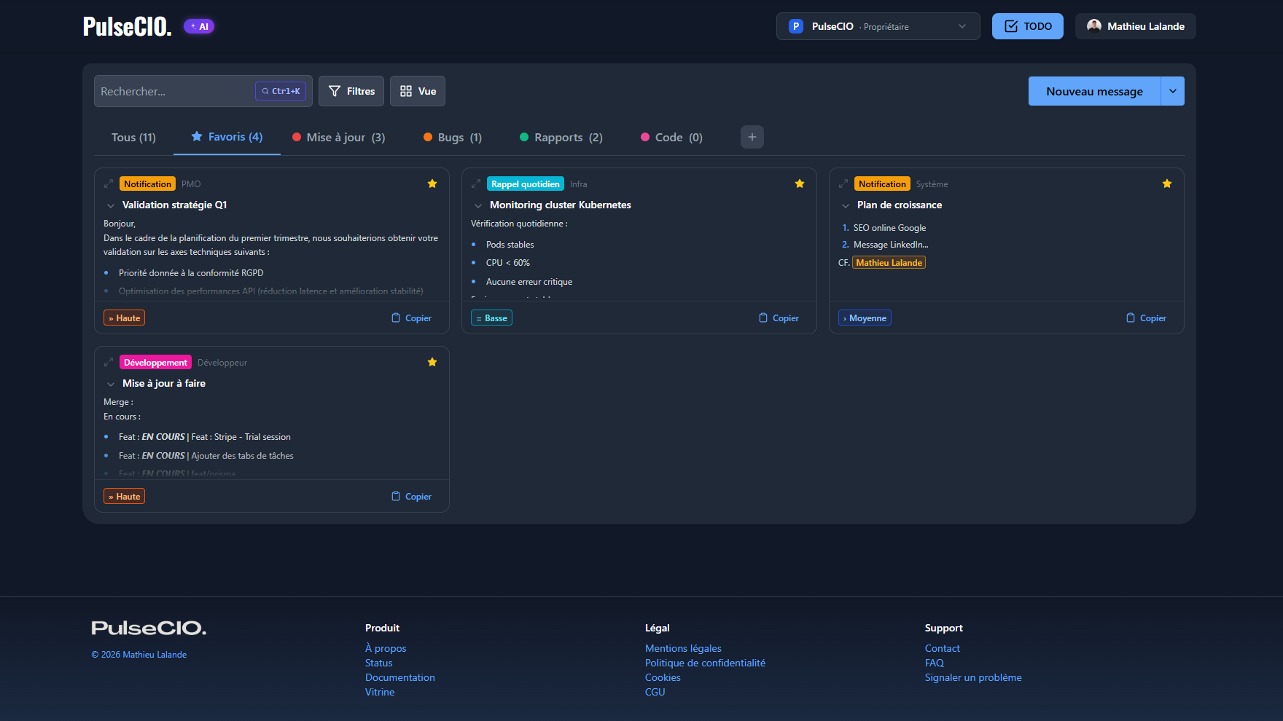The width and height of the screenshot is (1283, 721).
Task: Unfavorite the Mise à jour à faire star
Action: [432, 362]
